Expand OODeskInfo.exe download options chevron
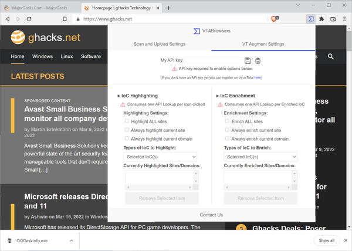 click(72, 240)
